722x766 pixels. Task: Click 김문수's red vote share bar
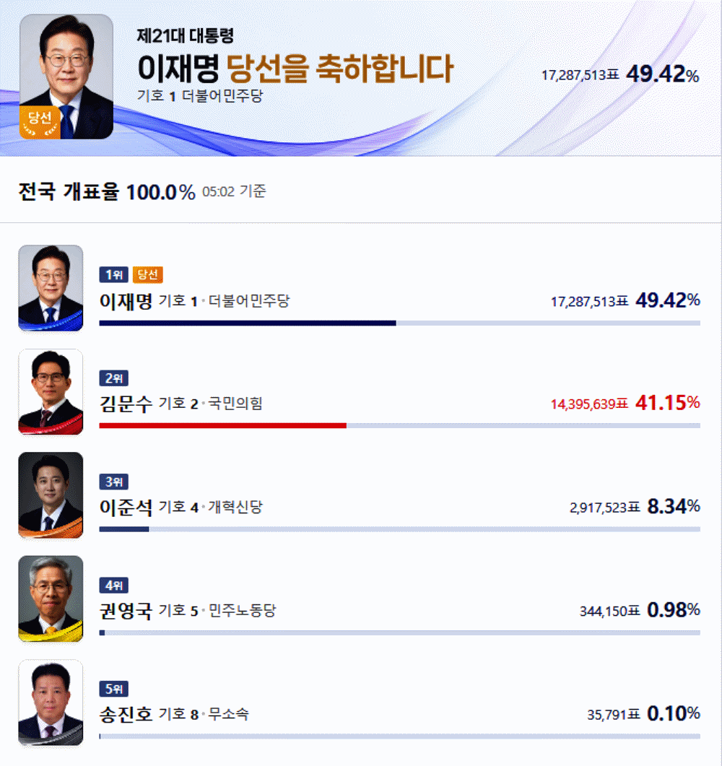click(x=223, y=425)
